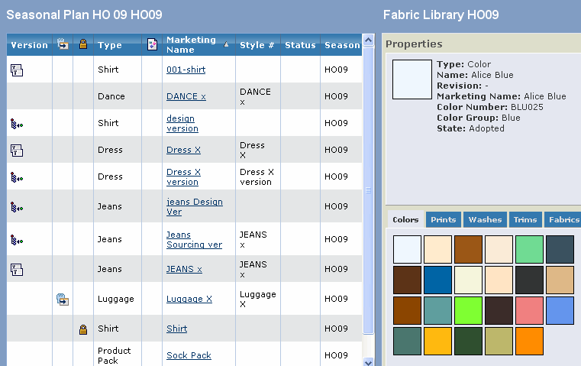Click 'State: Adopted' property text
Viewport: 581px width, 366px height.
(x=470, y=128)
